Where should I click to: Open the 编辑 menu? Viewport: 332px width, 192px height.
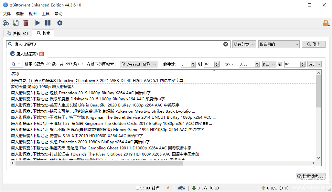20,14
